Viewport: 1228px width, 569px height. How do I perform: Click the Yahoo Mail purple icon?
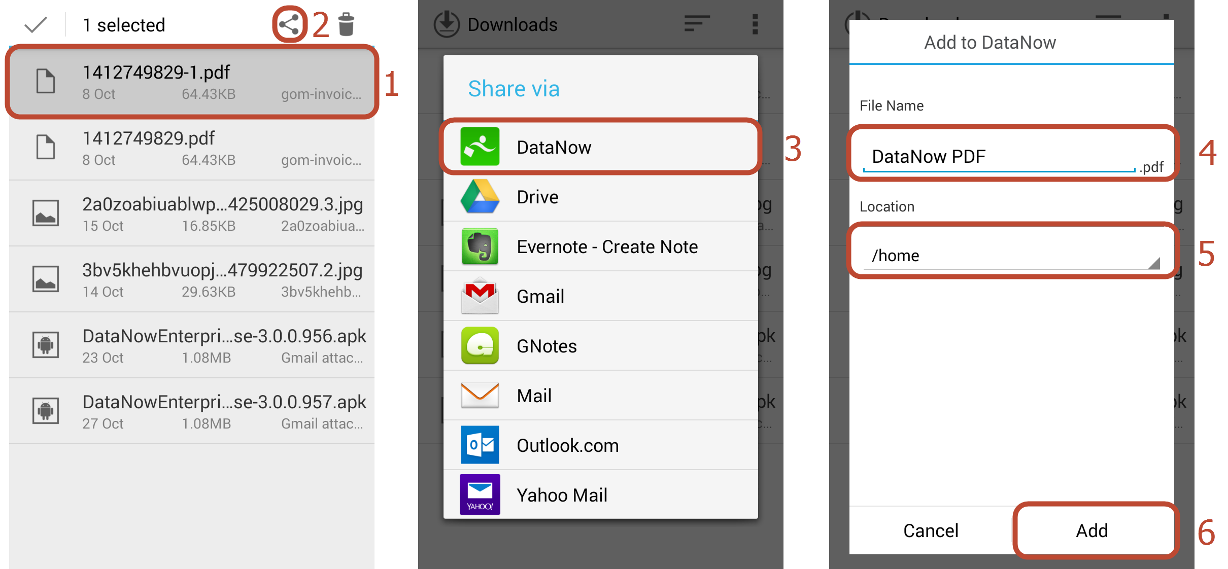click(480, 494)
